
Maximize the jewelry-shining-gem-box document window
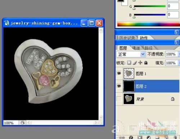coord(92,23)
